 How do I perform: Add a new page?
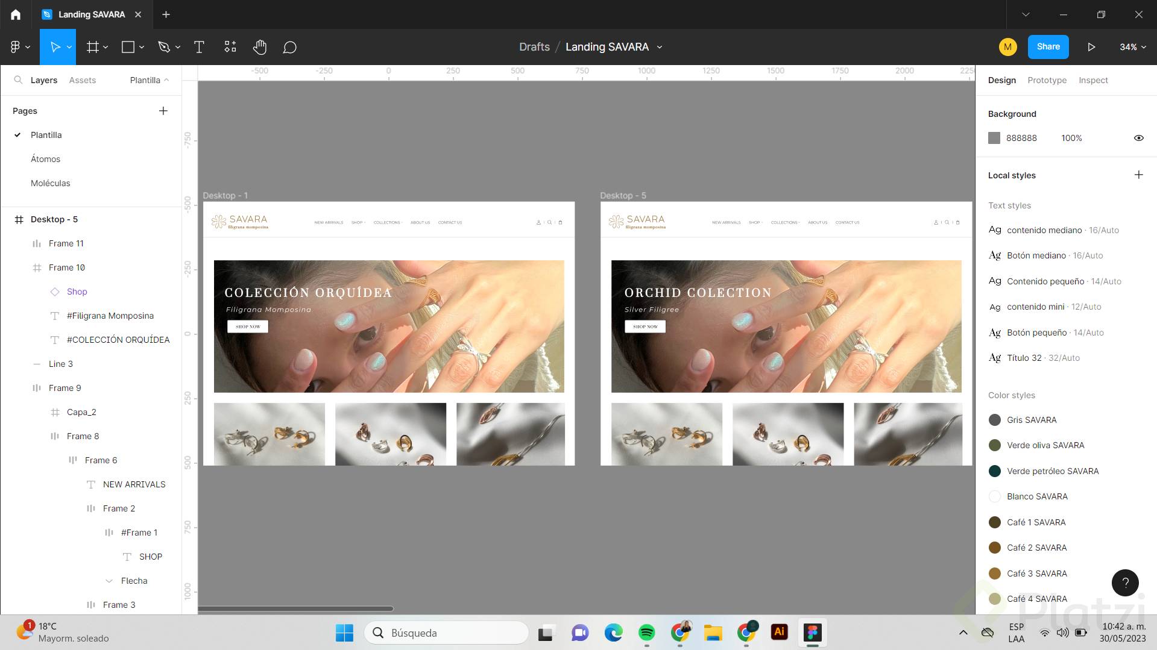tap(163, 111)
